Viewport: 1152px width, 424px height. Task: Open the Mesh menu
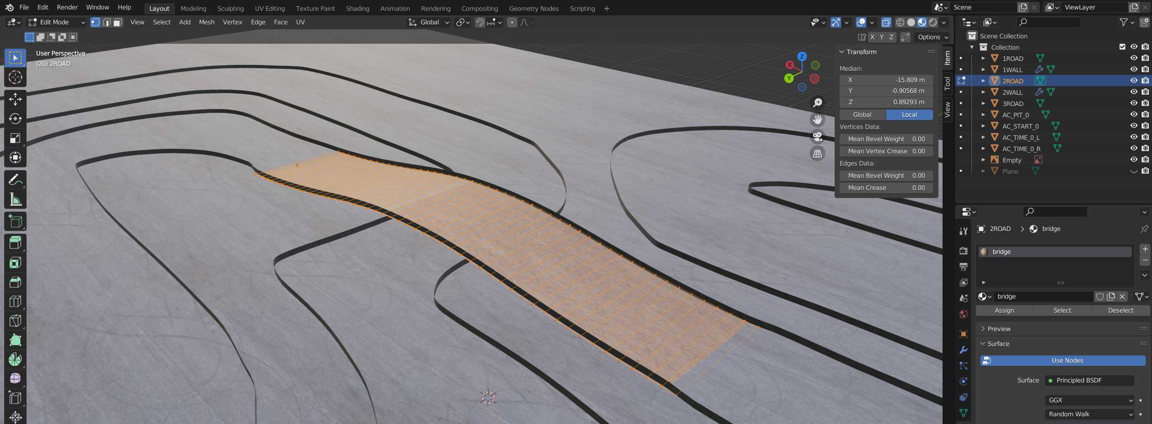pyautogui.click(x=207, y=22)
